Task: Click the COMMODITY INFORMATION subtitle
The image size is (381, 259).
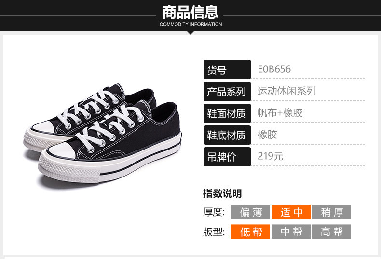Action: 191,24
